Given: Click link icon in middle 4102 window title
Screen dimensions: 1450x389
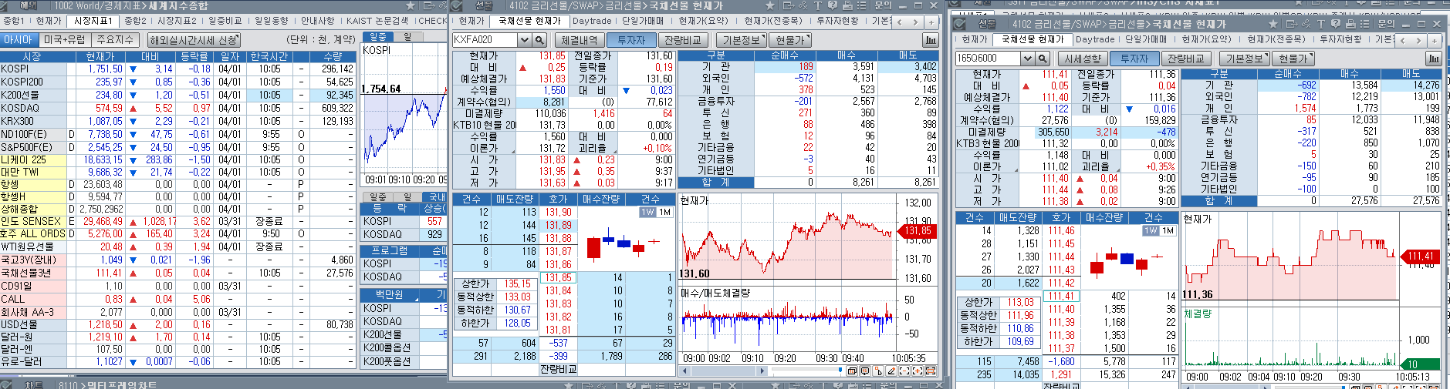Looking at the screenshot, I should 803,5.
